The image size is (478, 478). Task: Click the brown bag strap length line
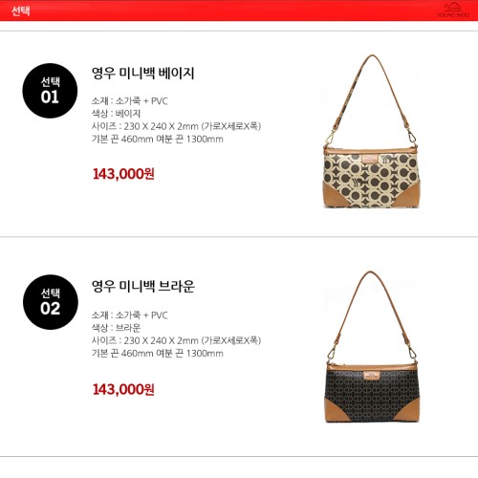pos(158,354)
